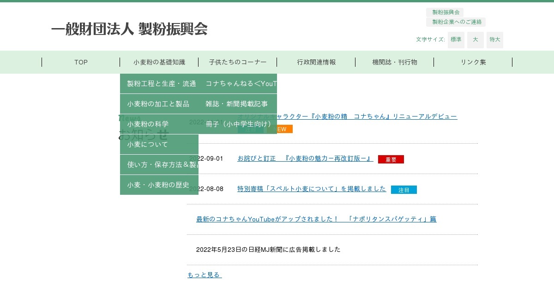554x291 pixels.
Task: Open 行政関連情報 menu
Action: [x=316, y=62]
